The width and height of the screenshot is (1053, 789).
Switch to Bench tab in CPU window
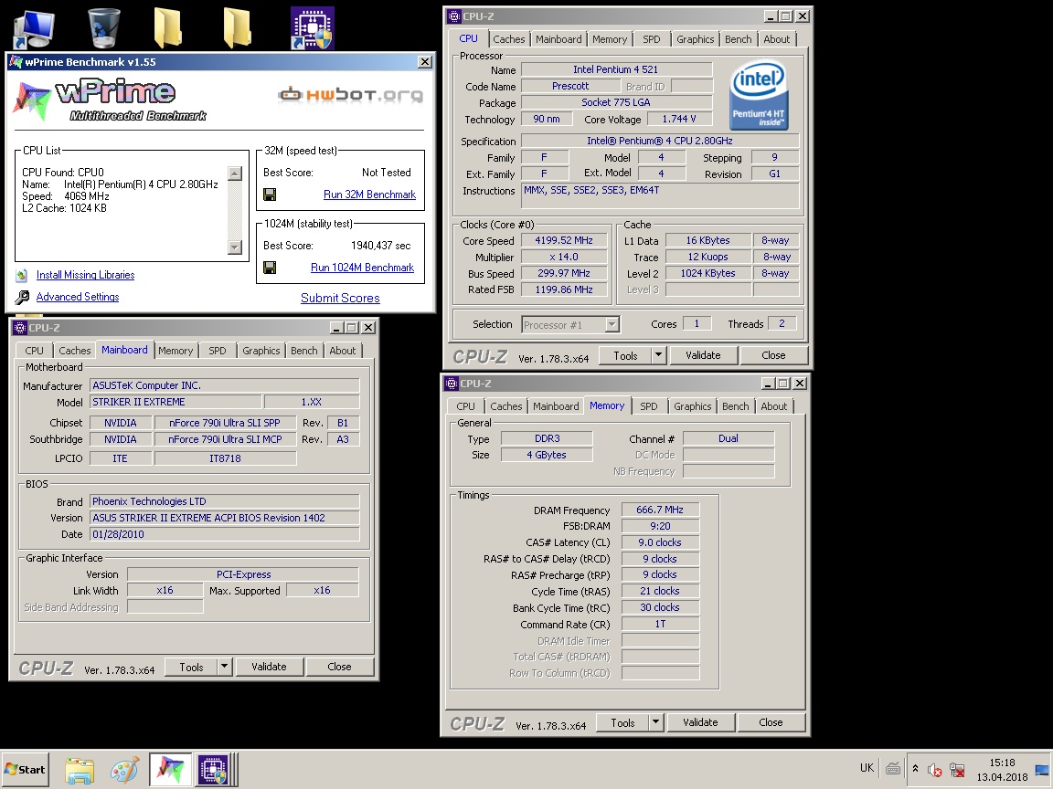738,39
